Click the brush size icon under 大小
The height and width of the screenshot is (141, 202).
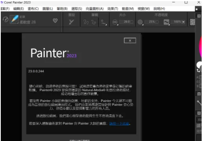click(115, 22)
